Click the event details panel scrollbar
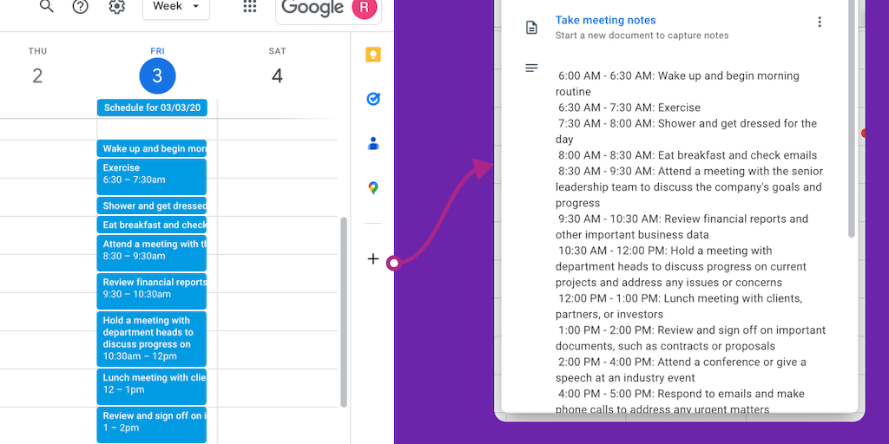Image resolution: width=889 pixels, height=444 pixels. (x=852, y=119)
